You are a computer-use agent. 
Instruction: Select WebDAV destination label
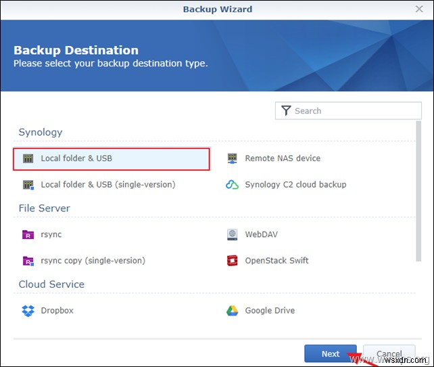pyautogui.click(x=262, y=234)
